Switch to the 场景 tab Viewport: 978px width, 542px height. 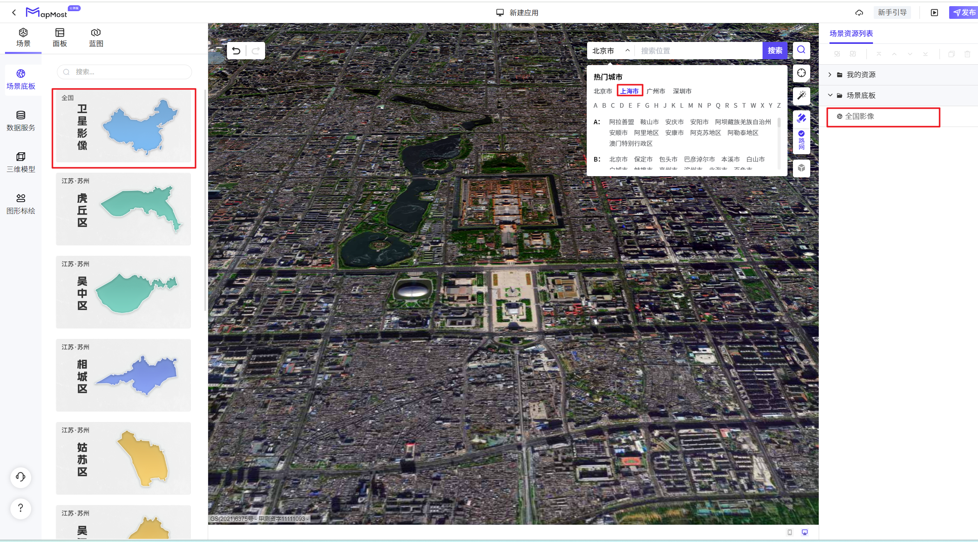[23, 38]
